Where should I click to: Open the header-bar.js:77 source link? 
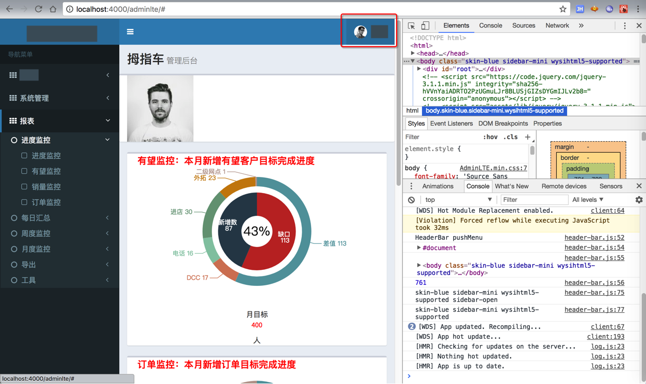[594, 310]
